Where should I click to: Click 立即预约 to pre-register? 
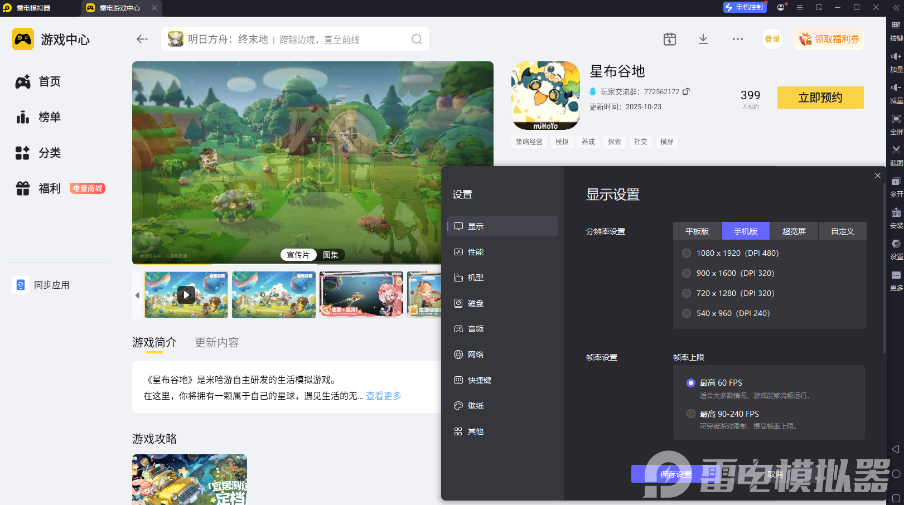(x=820, y=98)
